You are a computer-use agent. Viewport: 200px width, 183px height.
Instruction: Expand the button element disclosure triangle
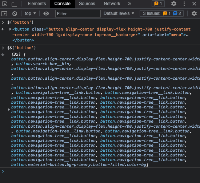click(x=10, y=29)
